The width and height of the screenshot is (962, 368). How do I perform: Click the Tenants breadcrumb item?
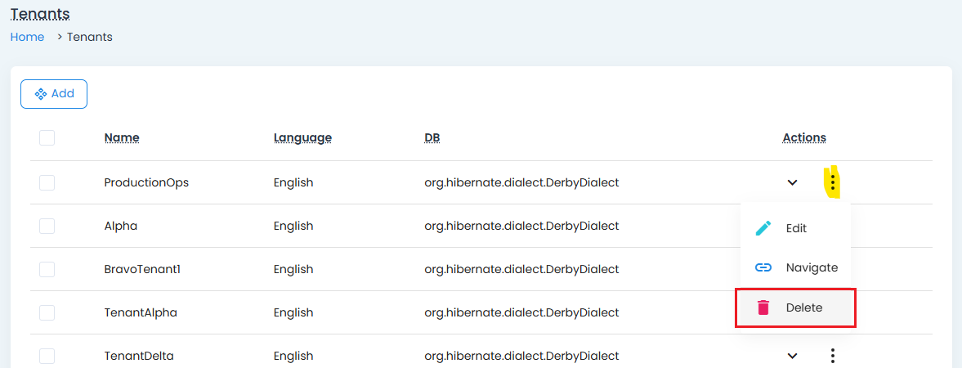click(x=90, y=37)
